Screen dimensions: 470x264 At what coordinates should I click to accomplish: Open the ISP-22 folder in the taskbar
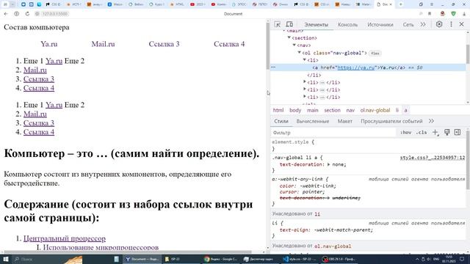click(x=181, y=259)
